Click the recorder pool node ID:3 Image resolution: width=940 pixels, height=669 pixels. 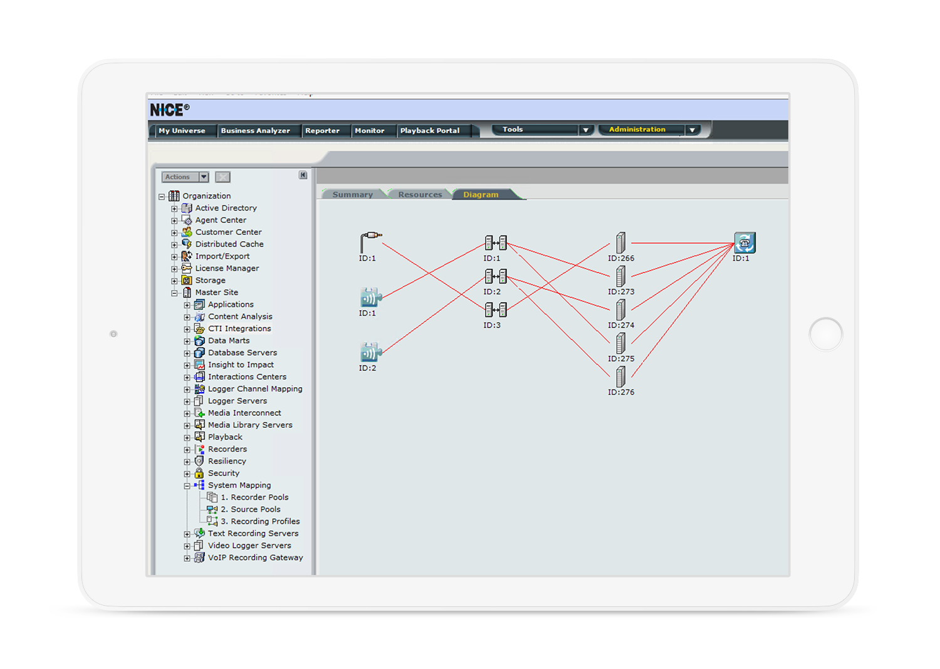496,309
